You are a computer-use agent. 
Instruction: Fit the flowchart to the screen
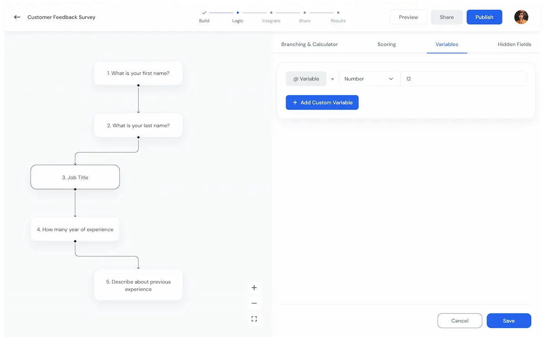(254, 319)
